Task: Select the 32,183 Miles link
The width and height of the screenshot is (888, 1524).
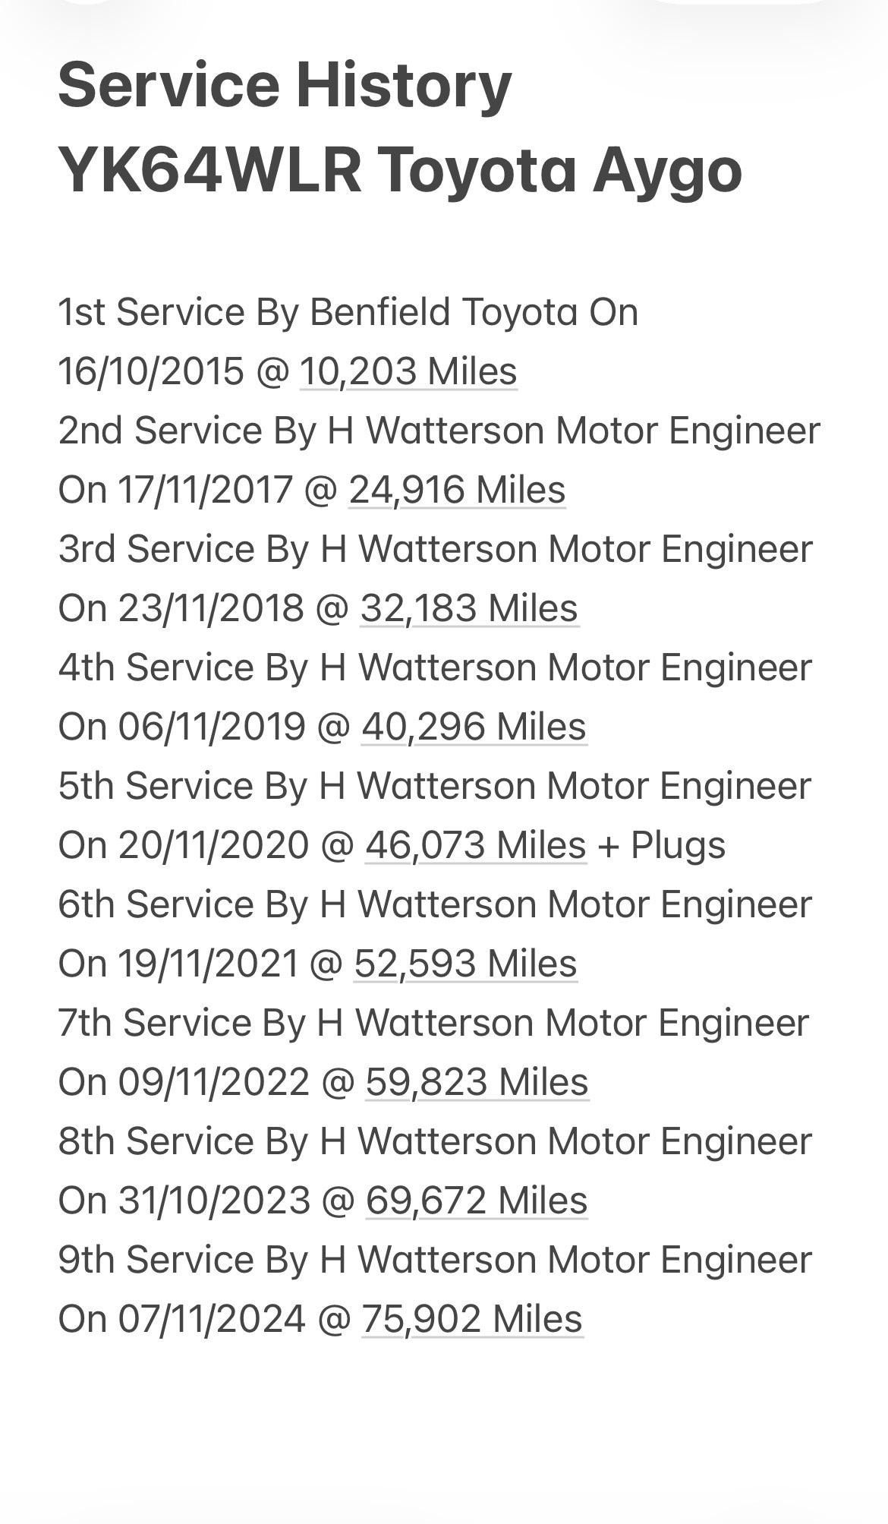Action: [x=469, y=608]
